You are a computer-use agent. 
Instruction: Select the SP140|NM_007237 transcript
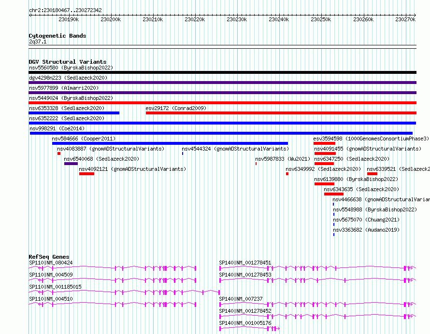pyautogui.click(x=318, y=304)
